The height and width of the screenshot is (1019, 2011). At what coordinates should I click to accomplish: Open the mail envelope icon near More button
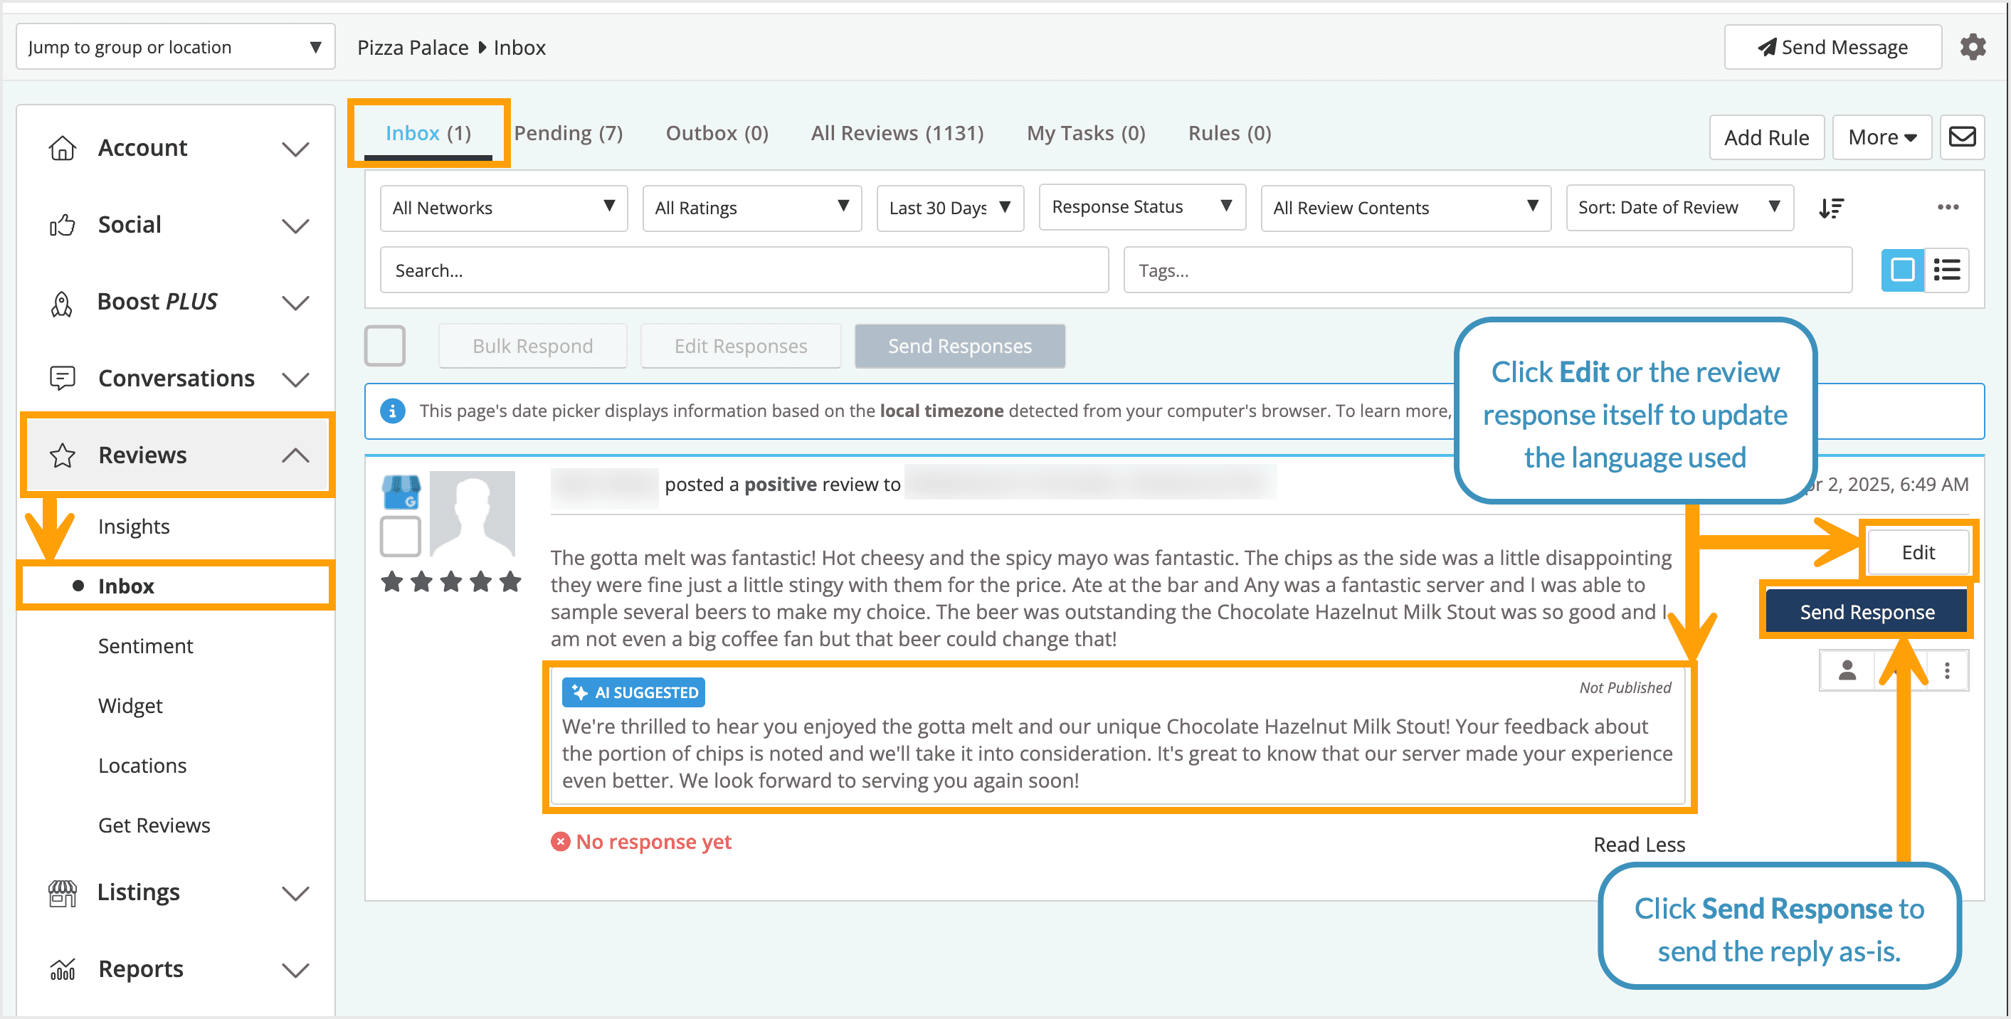(x=1962, y=137)
